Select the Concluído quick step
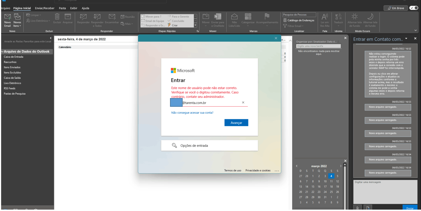421x211 pixels. 176,21
